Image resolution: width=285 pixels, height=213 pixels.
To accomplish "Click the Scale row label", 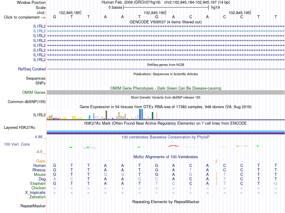I will (x=40, y=7).
